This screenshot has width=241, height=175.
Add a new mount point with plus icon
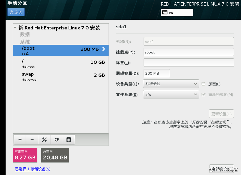click(20, 140)
